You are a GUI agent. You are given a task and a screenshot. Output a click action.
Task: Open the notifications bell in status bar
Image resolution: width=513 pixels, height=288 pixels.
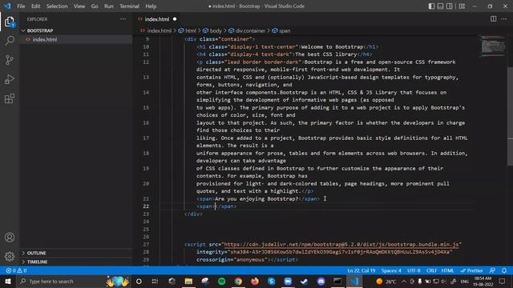click(x=504, y=270)
